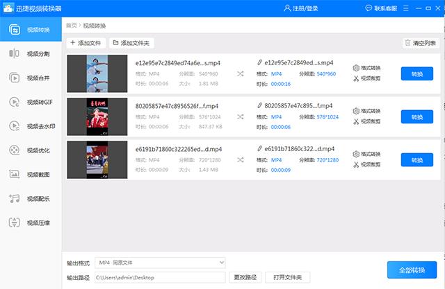Open 视频转换 in the sidebar
Viewport: 445px width, 289px height.
[x=31, y=29]
